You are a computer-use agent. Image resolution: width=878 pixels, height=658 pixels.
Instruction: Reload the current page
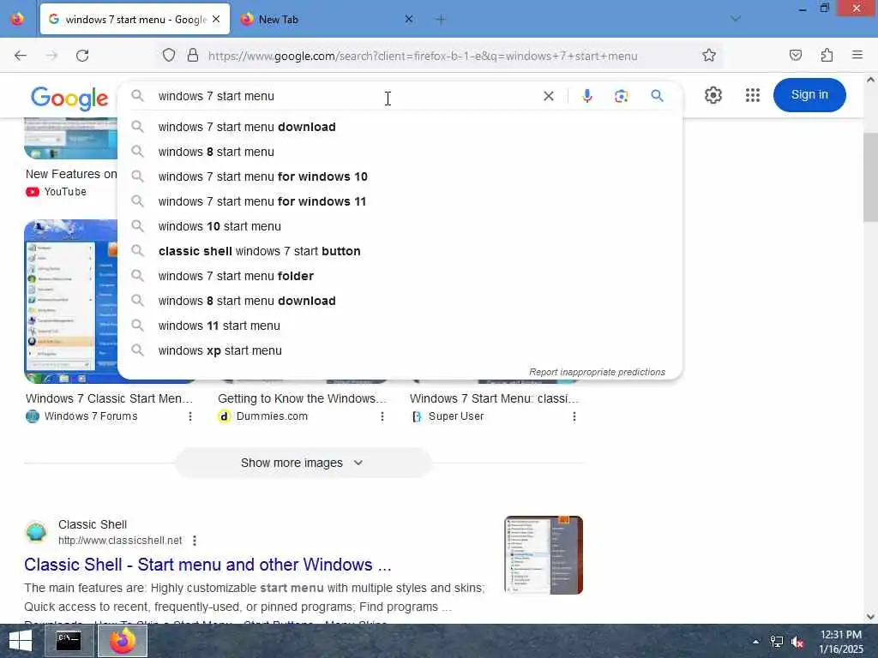(x=82, y=56)
